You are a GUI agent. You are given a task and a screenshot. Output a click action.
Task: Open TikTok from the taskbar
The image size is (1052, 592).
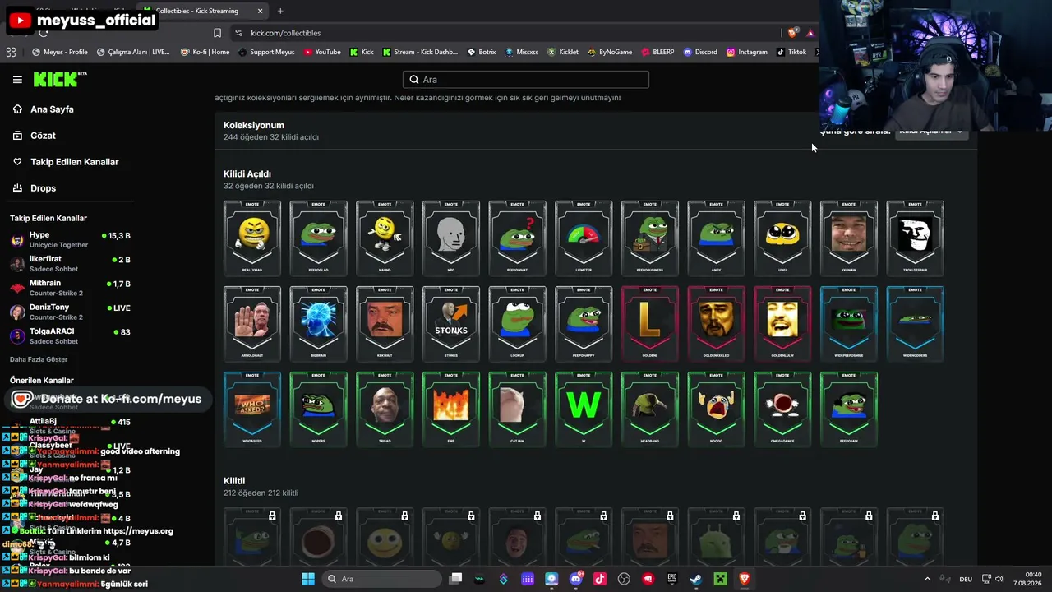(x=599, y=579)
